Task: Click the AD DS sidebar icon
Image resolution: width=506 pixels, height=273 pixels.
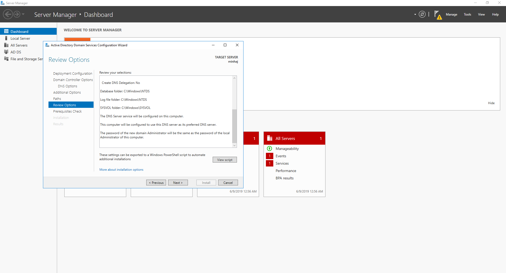Action: click(6, 52)
